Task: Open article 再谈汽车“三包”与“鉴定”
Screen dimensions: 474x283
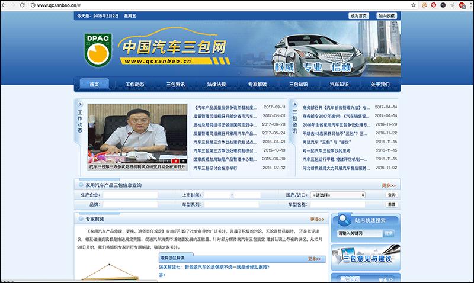Action: click(326, 142)
